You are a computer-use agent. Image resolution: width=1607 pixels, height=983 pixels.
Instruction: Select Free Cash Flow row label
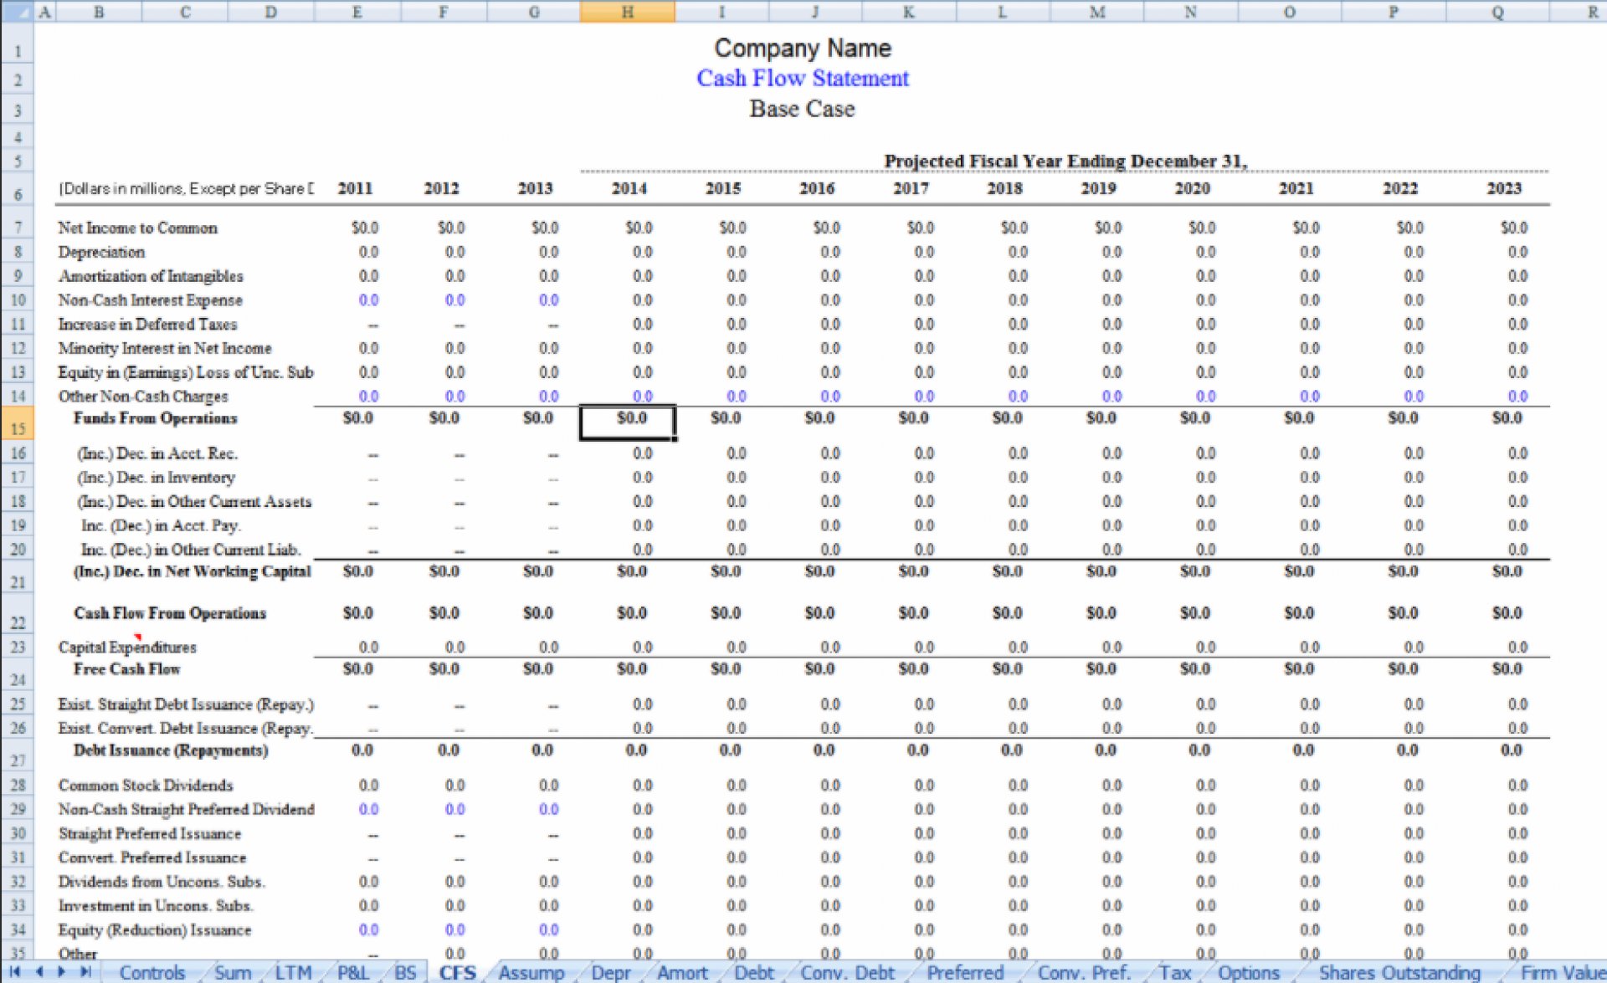pos(126,668)
